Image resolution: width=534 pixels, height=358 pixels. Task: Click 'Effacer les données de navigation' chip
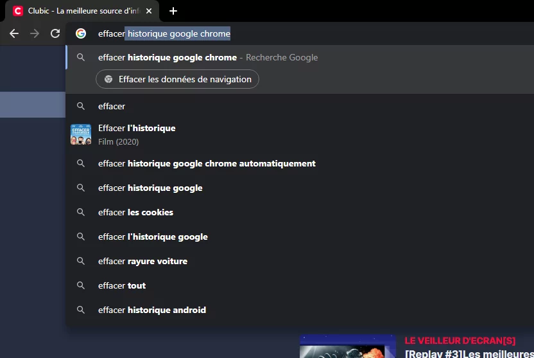point(177,79)
